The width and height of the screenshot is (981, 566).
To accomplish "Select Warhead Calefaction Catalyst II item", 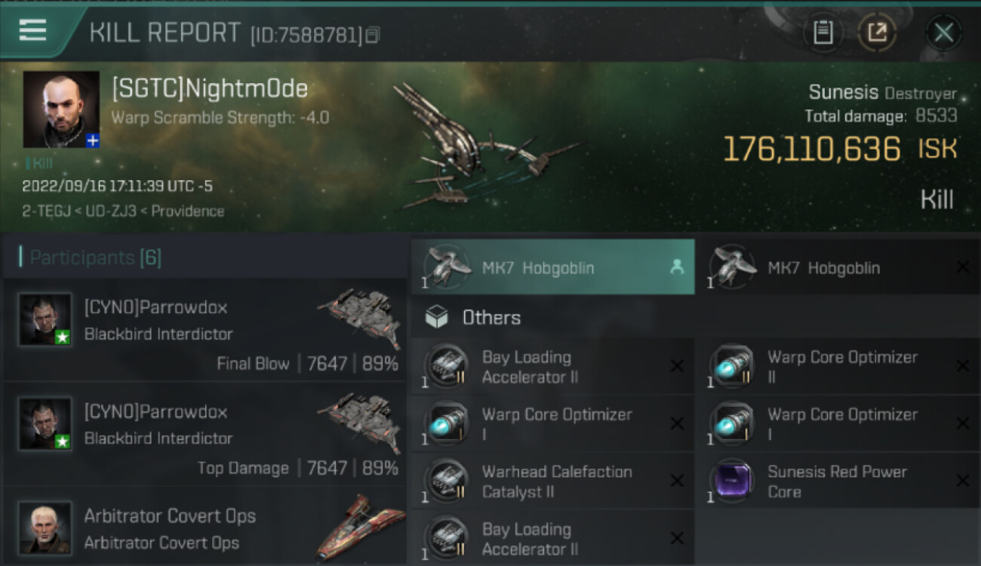I will point(553,481).
